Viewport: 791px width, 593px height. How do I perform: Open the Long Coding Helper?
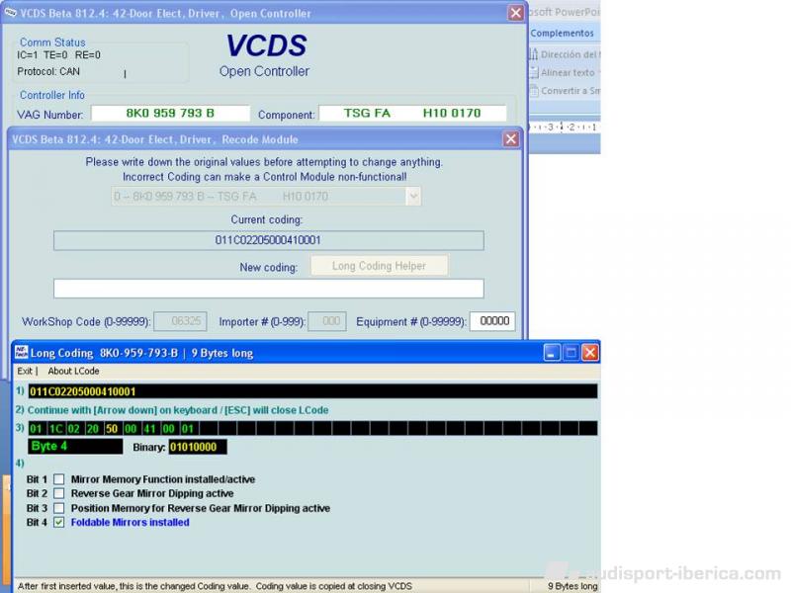click(379, 266)
